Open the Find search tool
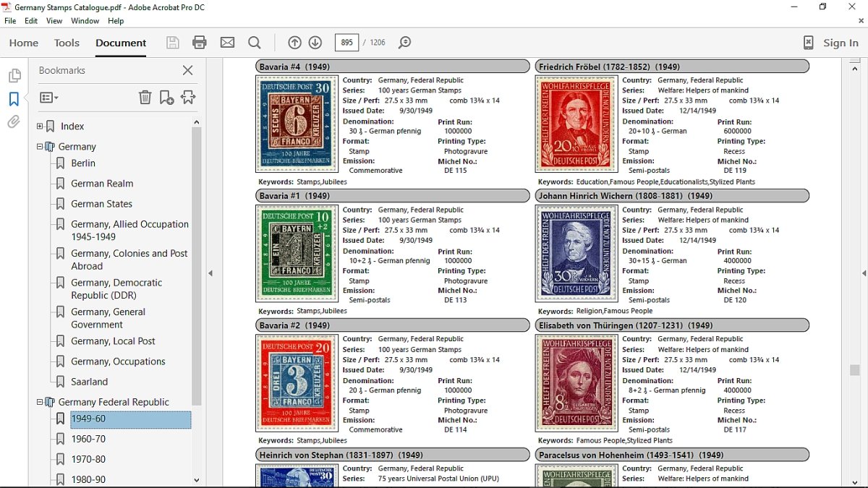868x488 pixels. coord(254,43)
